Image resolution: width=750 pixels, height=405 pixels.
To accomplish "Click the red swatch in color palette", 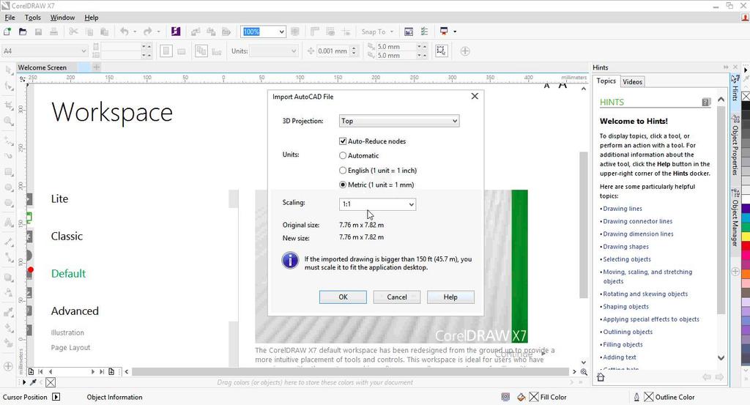I will click(x=746, y=245).
